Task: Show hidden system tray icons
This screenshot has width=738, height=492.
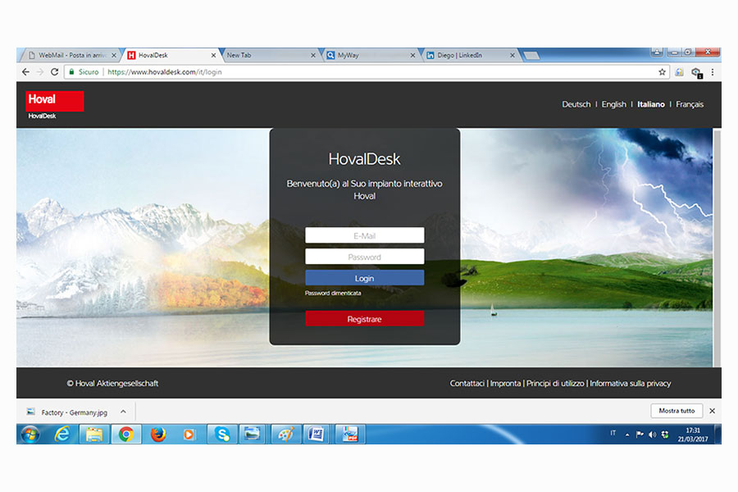Action: (x=627, y=435)
